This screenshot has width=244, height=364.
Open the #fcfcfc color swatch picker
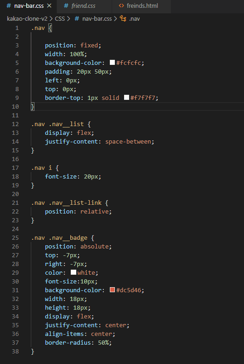(x=113, y=63)
